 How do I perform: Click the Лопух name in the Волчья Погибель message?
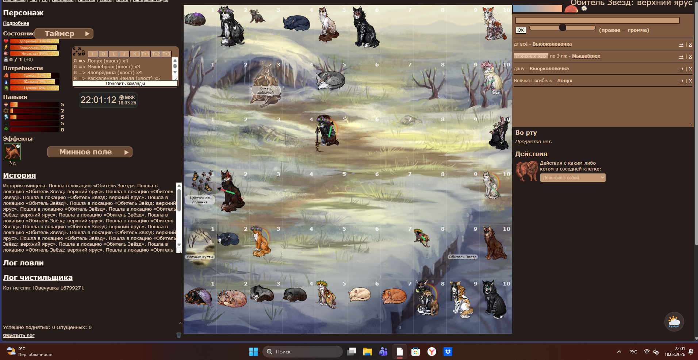[564, 81]
